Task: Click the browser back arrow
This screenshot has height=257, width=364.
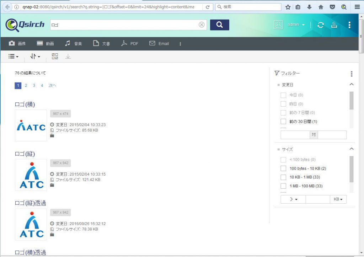Action: pos(7,7)
